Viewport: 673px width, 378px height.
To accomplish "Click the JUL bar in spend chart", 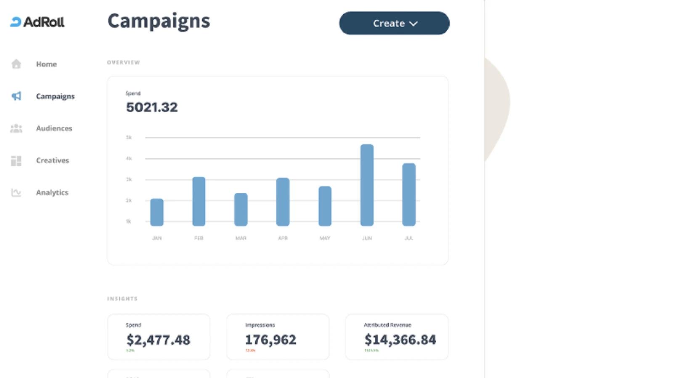I will tap(409, 194).
